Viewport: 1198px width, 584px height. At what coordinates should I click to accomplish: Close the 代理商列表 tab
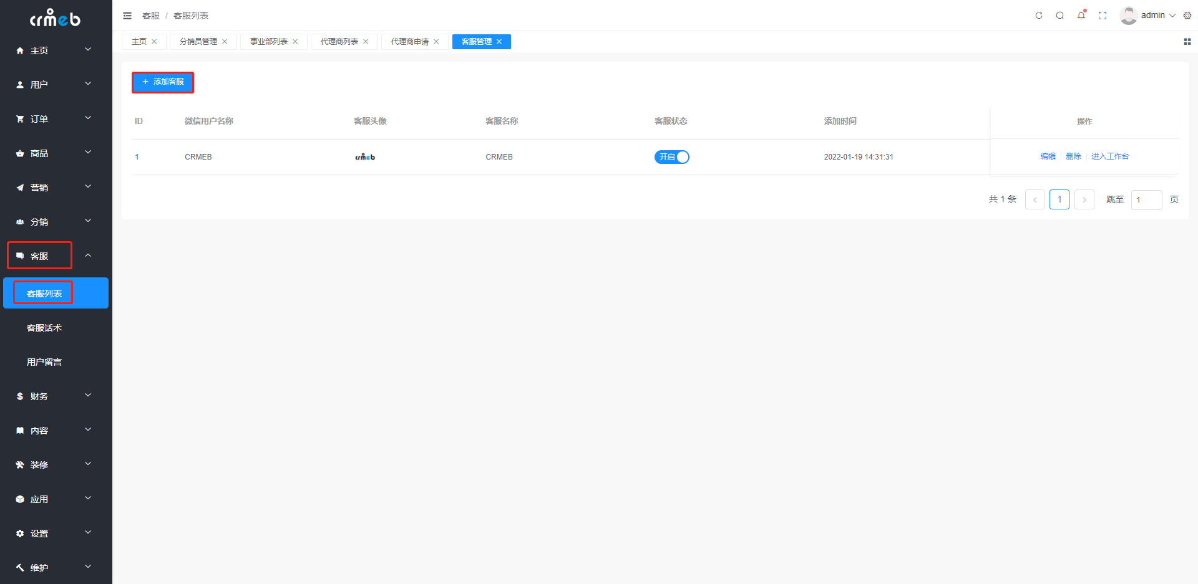pyautogui.click(x=366, y=42)
